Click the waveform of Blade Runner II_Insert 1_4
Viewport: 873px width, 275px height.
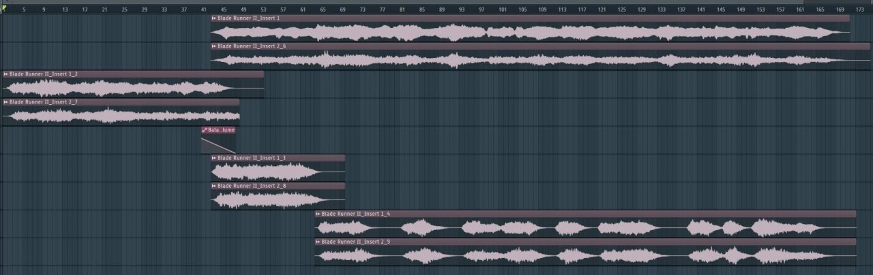point(585,227)
